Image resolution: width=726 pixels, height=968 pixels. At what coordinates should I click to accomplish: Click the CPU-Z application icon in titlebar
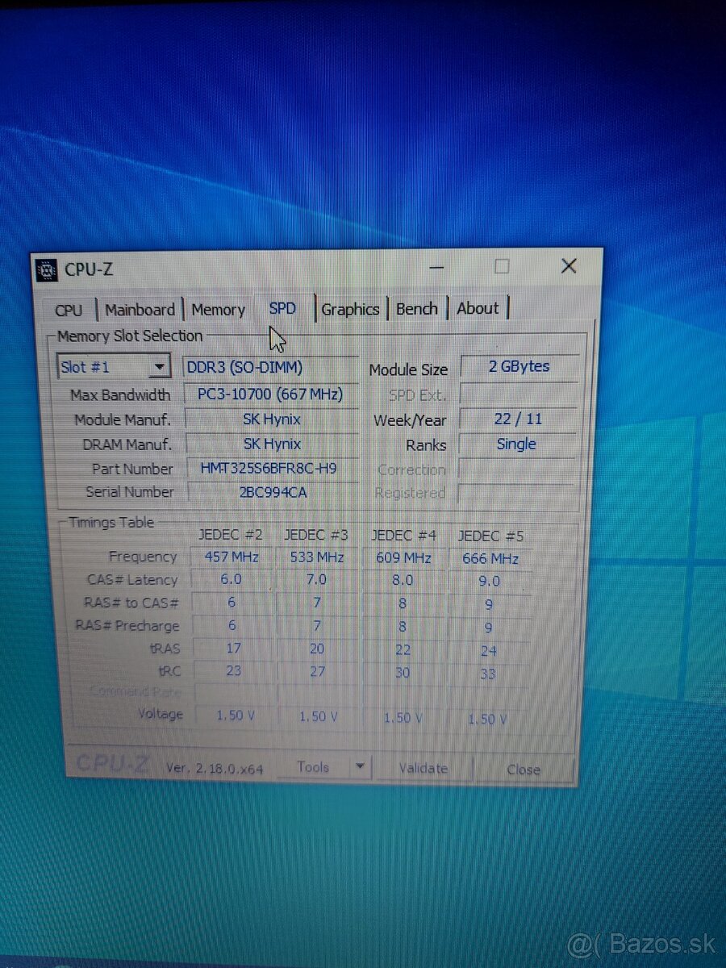tap(47, 269)
